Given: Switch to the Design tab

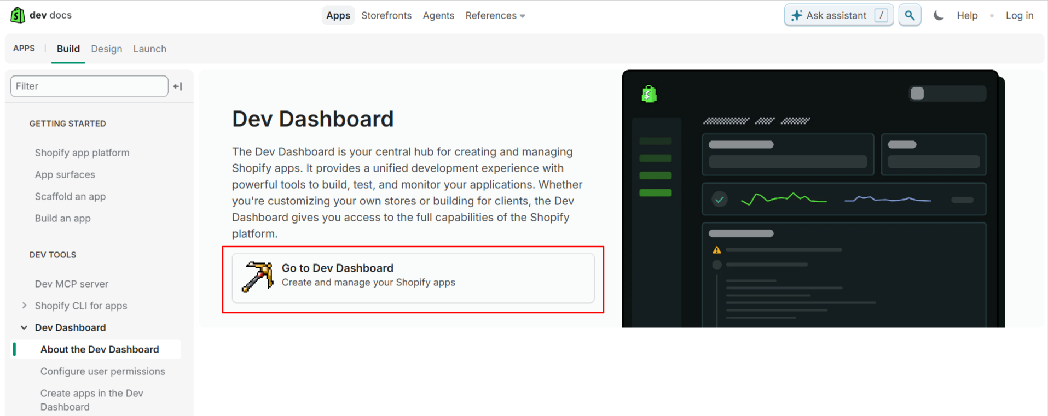Looking at the screenshot, I should [x=106, y=49].
